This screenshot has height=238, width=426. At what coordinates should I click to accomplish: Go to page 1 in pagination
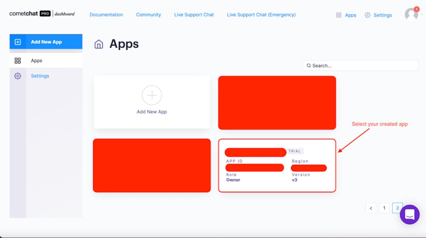tap(384, 208)
